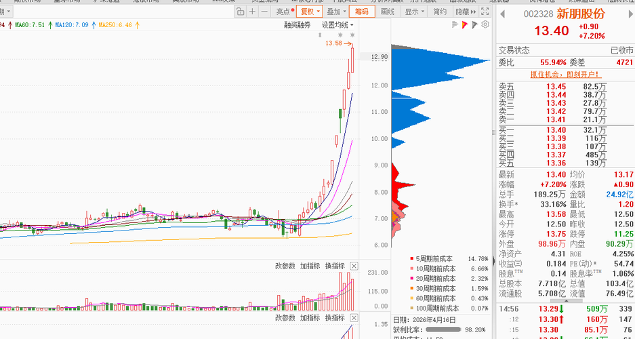Viewport: 635px width, 339px height.
Task: Click the MA120 upward arrow indicator
Action: pyautogui.click(x=93, y=25)
